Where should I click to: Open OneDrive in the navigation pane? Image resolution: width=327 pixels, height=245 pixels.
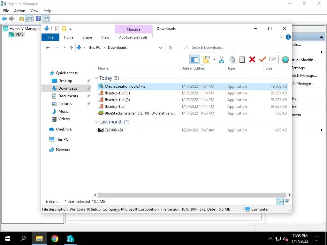coord(64,129)
